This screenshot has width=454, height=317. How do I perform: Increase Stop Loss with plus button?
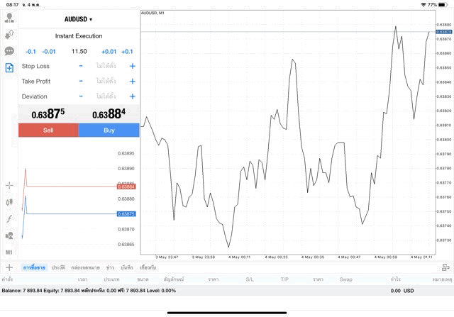(132, 66)
